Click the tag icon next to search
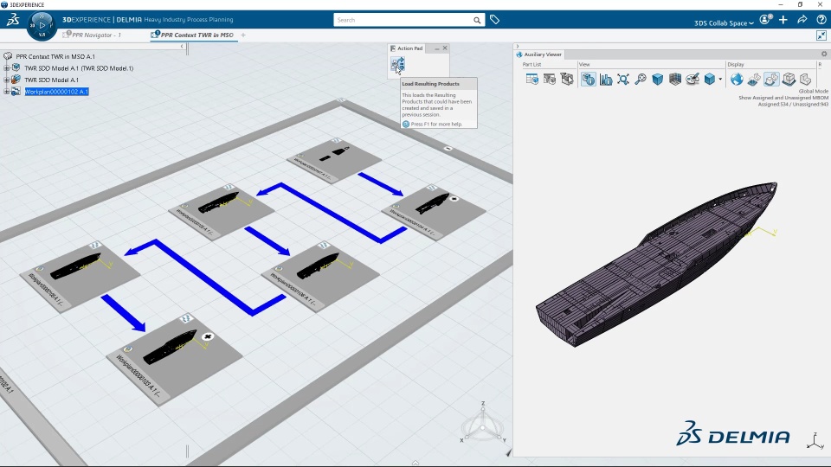831x467 pixels. coord(494,20)
